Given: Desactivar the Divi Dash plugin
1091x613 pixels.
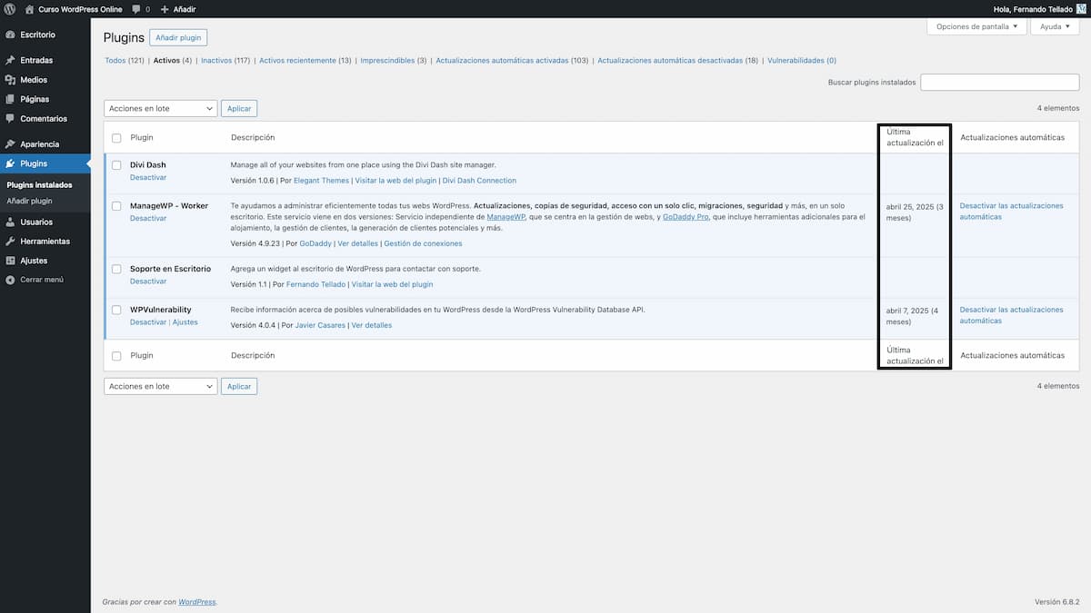Looking at the screenshot, I should [x=148, y=177].
